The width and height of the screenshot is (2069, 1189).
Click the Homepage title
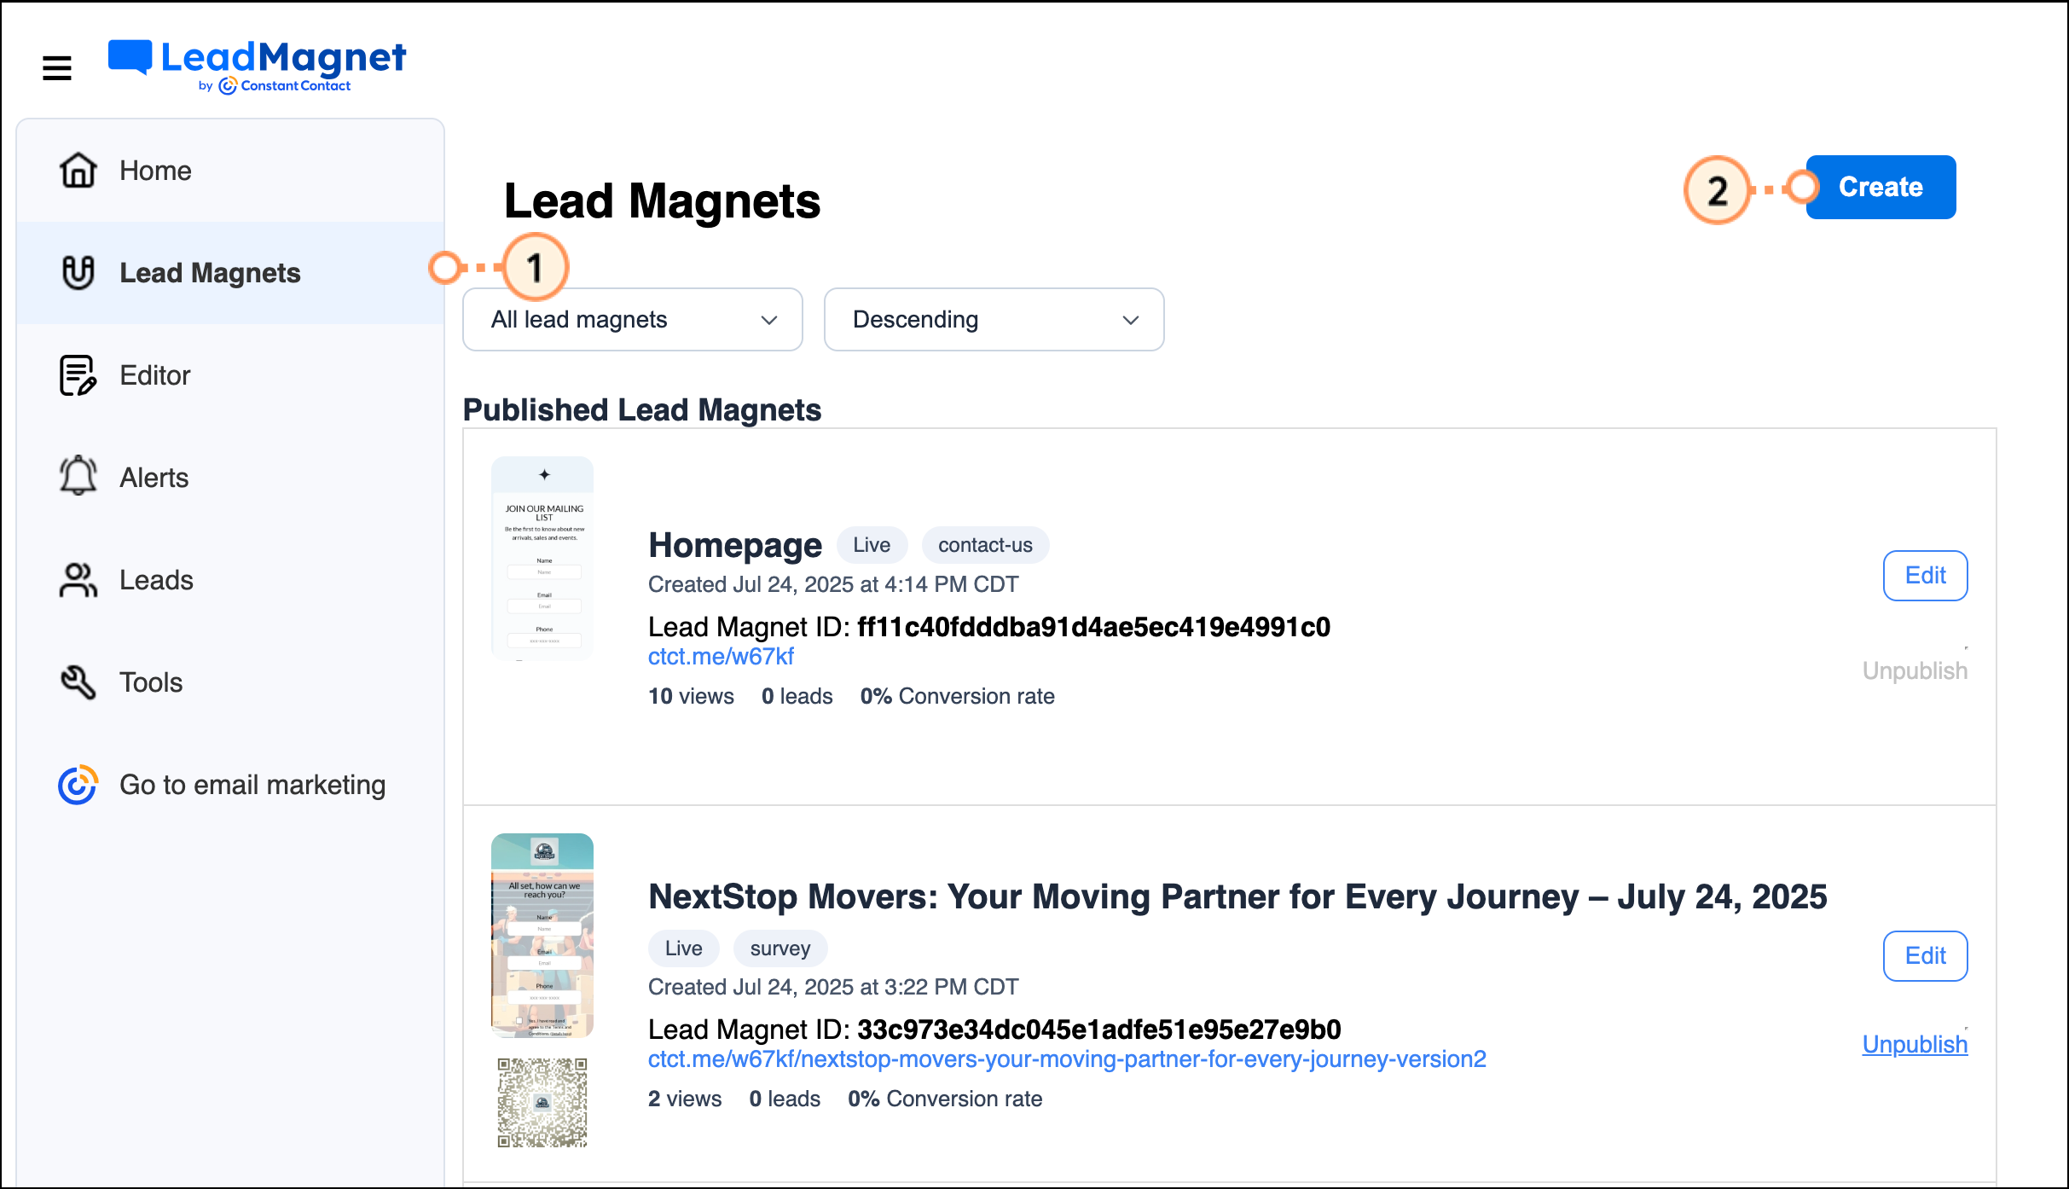pyautogui.click(x=735, y=545)
